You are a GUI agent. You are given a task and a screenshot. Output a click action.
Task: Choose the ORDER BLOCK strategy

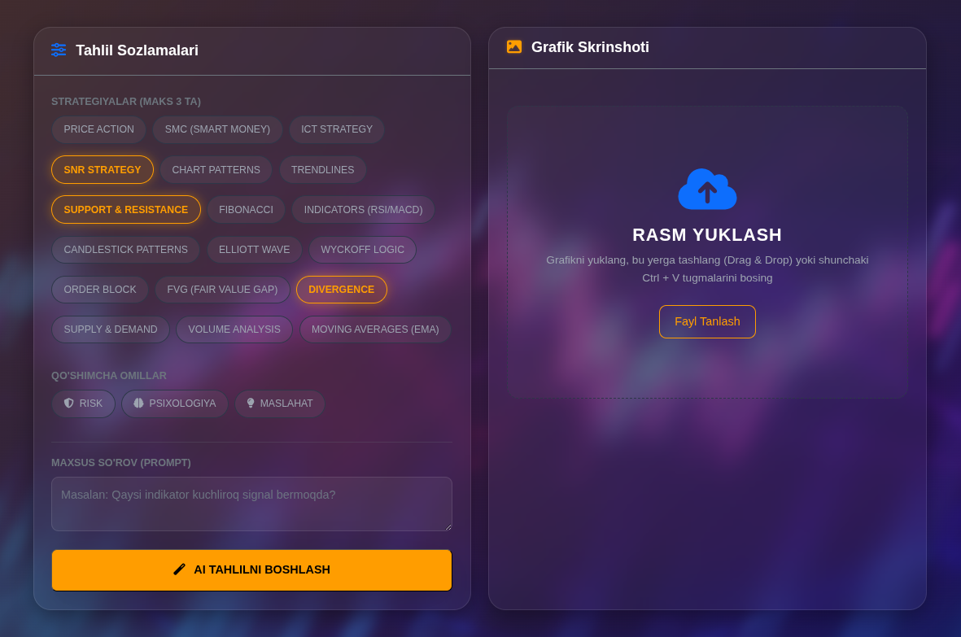[x=100, y=290]
